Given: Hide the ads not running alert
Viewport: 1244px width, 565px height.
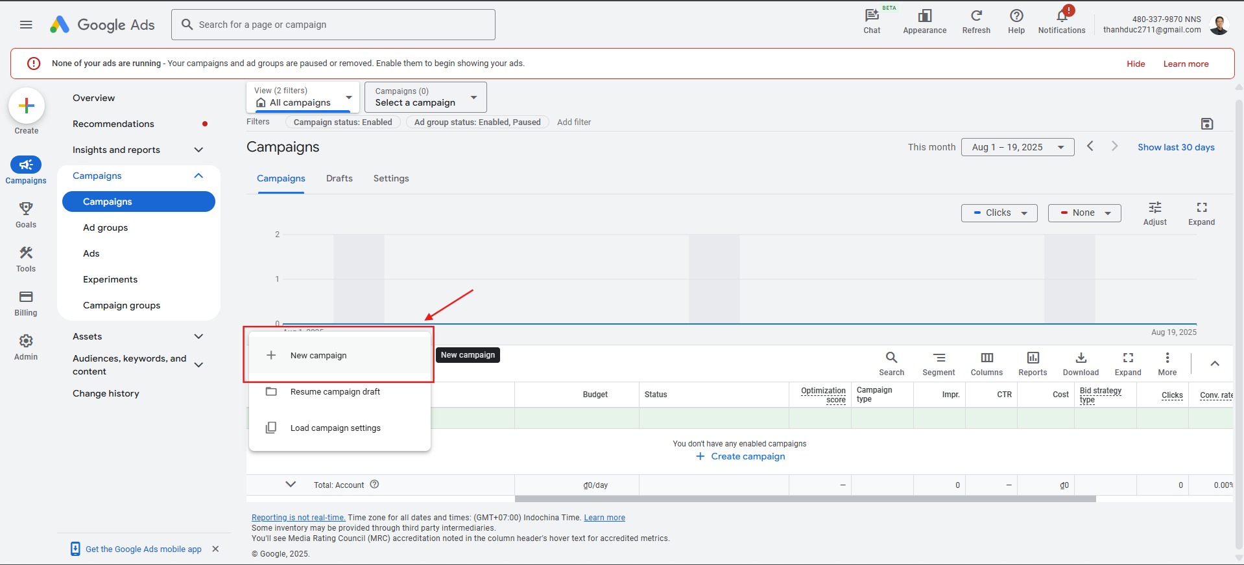Looking at the screenshot, I should (1135, 64).
